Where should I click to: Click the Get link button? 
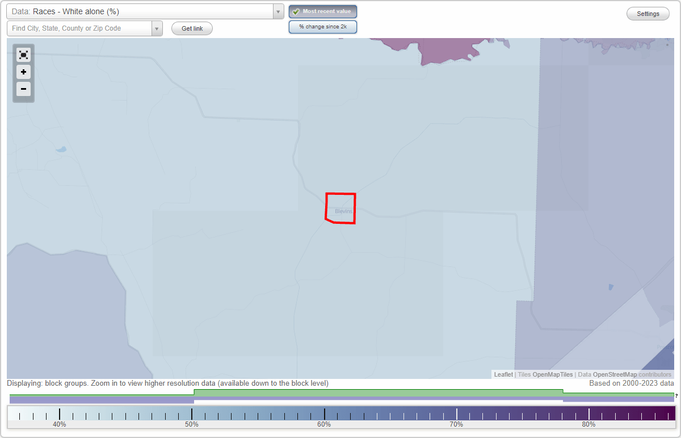[x=192, y=28]
